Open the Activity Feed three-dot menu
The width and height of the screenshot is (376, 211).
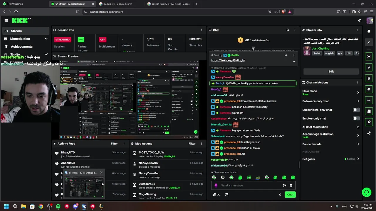coord(124,144)
